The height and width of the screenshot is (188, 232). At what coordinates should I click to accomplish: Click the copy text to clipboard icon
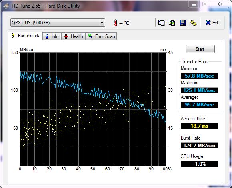coord(161,23)
